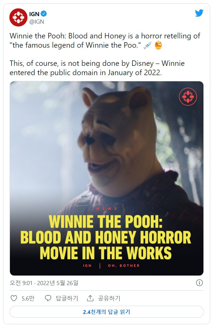Click the @IGN handle
Screen dimensions: 213x328
[x=37, y=22]
